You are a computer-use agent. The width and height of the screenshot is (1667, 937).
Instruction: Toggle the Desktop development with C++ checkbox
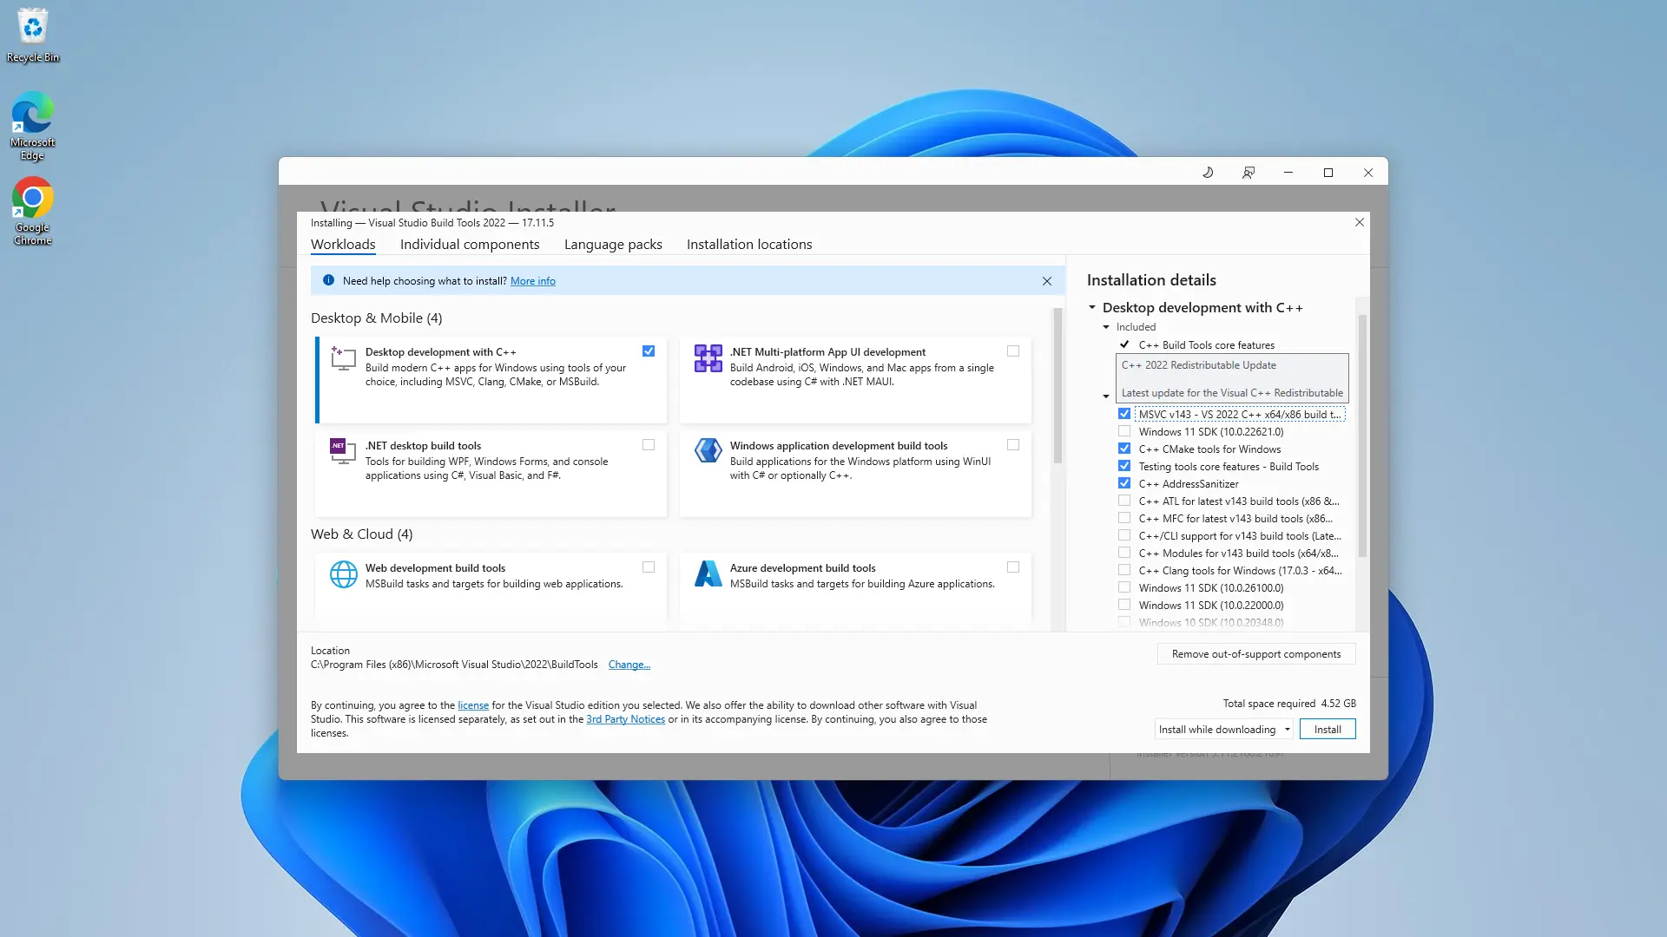[x=649, y=351]
